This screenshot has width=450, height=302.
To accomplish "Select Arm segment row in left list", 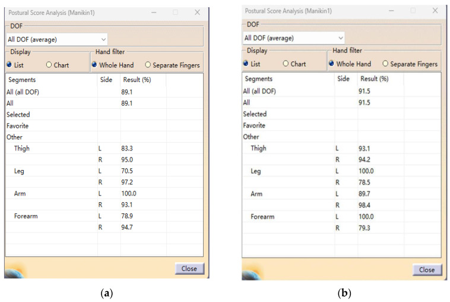I will click(x=20, y=194).
